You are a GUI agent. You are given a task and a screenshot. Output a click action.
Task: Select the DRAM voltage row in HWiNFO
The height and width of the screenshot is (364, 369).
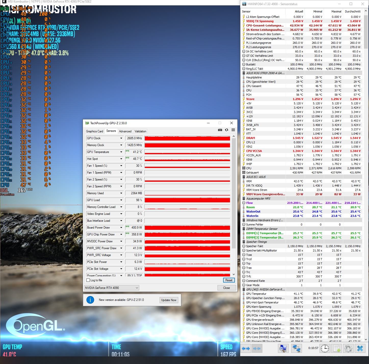[x=301, y=138]
